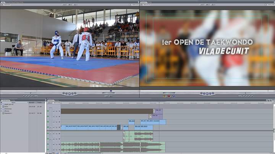Screen dimensions: 275x154
Task: Click Play Around Current Frame in Viewer
Action: coord(73,93)
